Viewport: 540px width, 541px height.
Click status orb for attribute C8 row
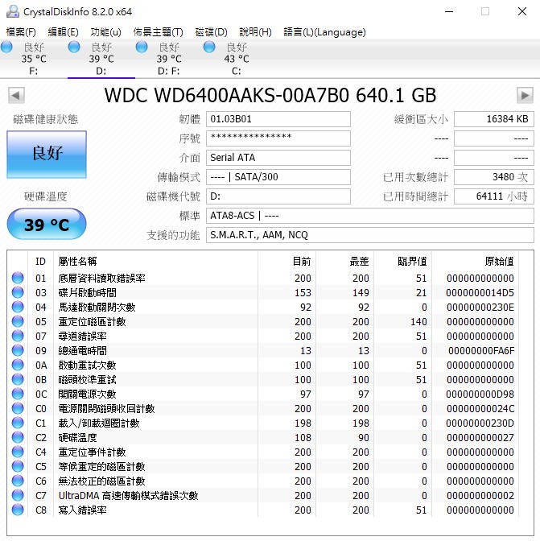coord(18,510)
